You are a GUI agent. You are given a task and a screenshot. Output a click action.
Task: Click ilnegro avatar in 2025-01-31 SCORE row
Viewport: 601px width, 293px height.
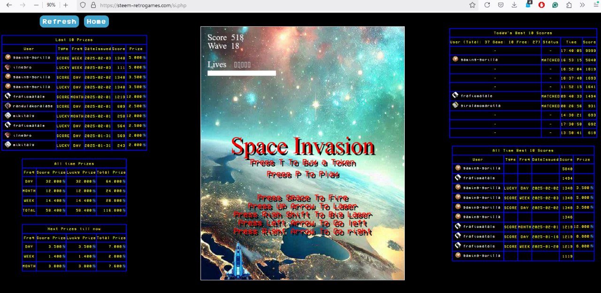[8, 135]
